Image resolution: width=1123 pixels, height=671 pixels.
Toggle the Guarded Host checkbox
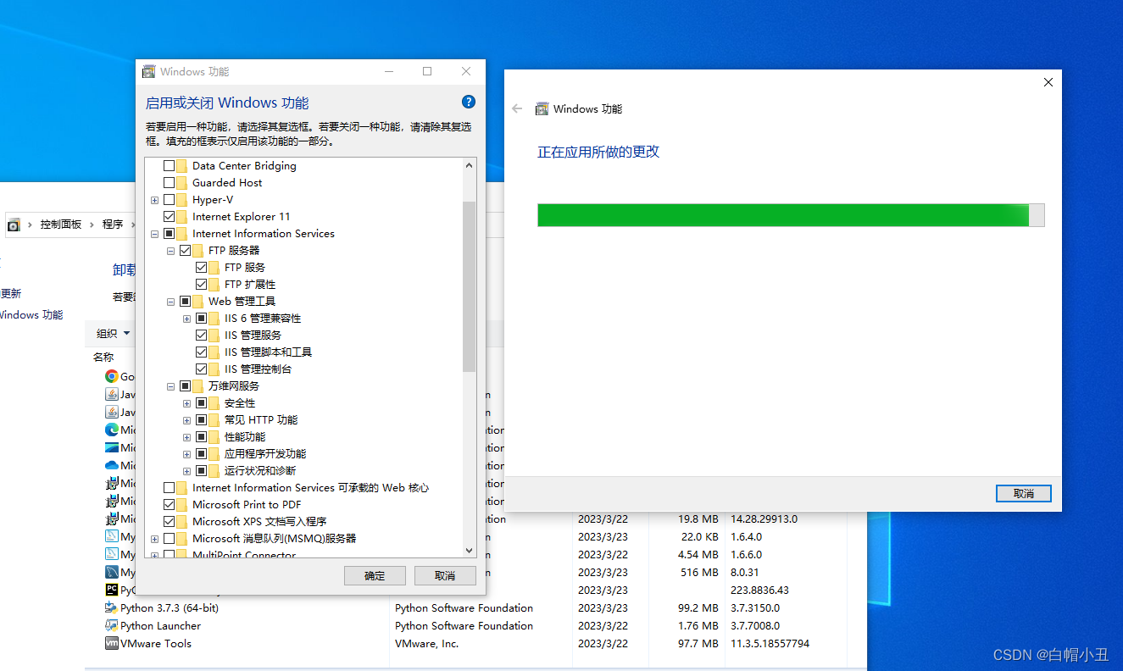click(169, 183)
